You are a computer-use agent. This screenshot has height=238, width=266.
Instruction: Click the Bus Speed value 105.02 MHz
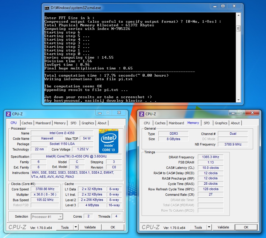[x=45, y=200]
